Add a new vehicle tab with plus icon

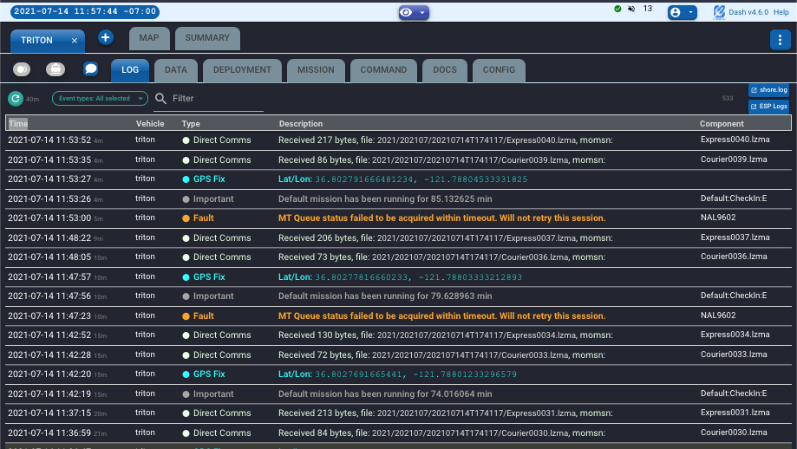coord(105,38)
